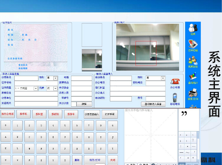Click the 视频发送 video send icon
The height and width of the screenshot is (165, 222).
coord(193,61)
